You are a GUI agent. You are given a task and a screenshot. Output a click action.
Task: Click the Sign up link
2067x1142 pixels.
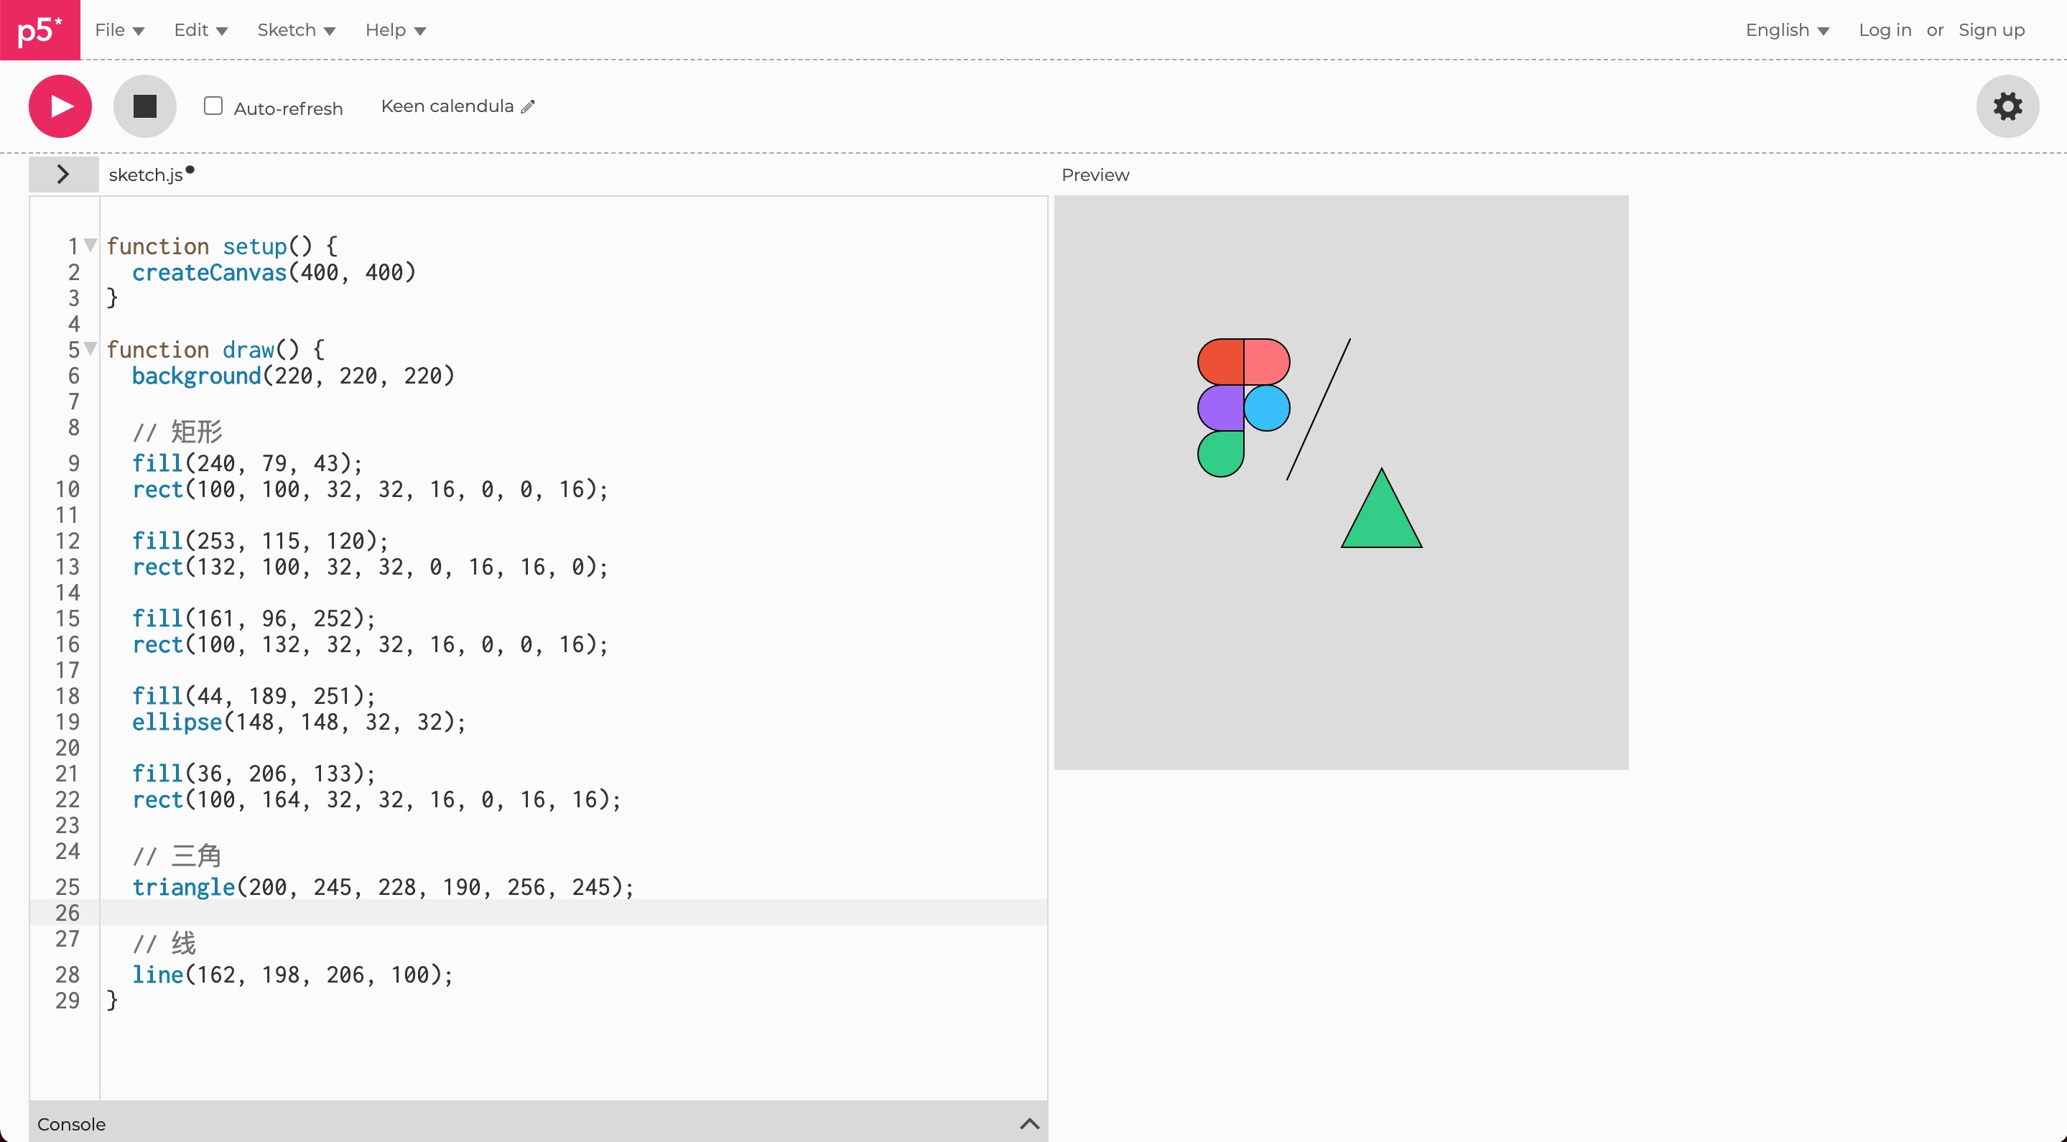pyautogui.click(x=1992, y=29)
